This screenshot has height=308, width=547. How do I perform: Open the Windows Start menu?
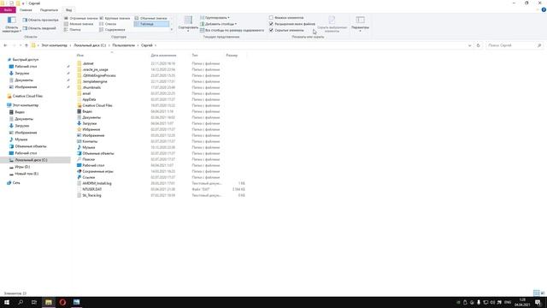click(7, 302)
